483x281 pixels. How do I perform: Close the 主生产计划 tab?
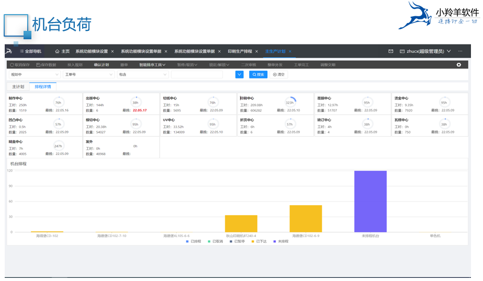pos(290,51)
